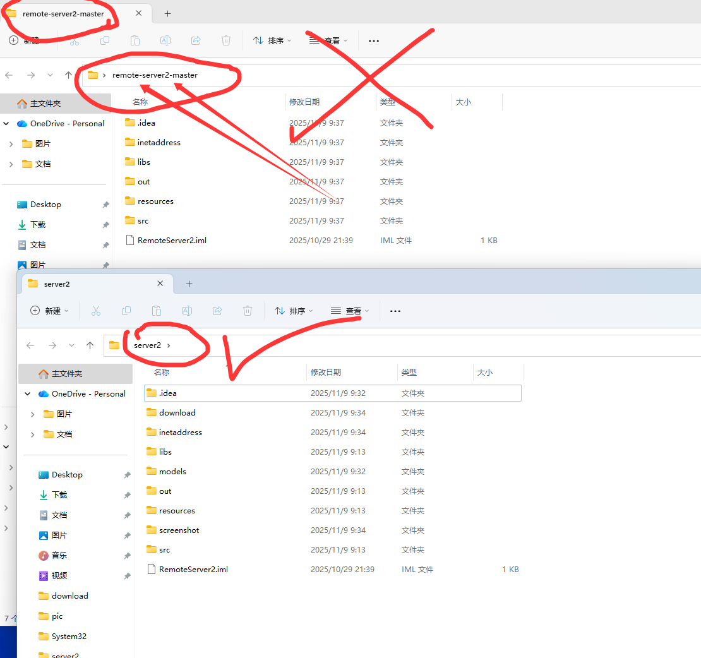Screen dimensions: 701x658
Task: Click Share icon in server2 window toolbar
Action: [217, 311]
